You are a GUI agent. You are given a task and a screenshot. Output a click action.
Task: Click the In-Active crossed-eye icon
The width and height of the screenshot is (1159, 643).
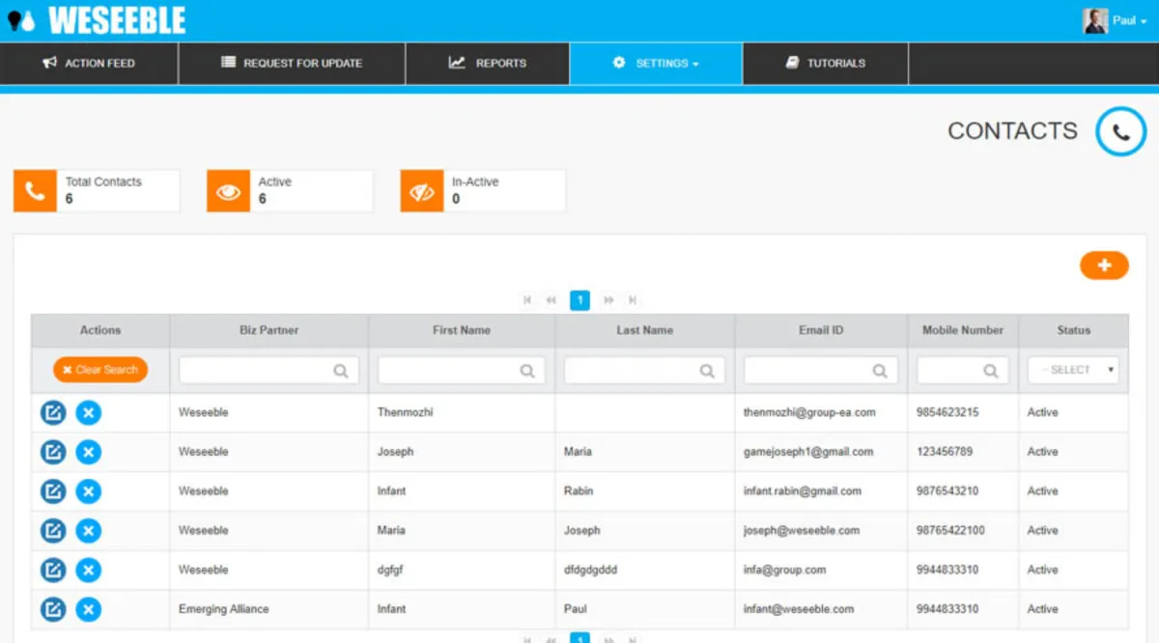tap(421, 190)
